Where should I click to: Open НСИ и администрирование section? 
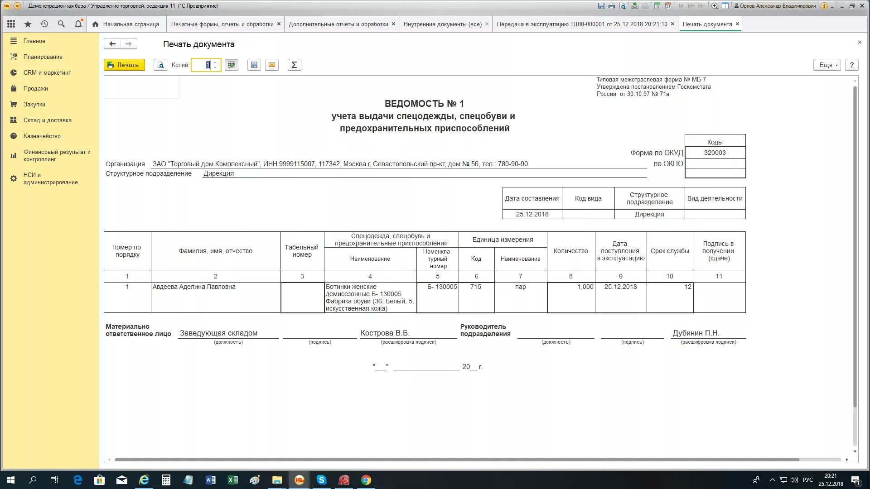[x=51, y=178]
